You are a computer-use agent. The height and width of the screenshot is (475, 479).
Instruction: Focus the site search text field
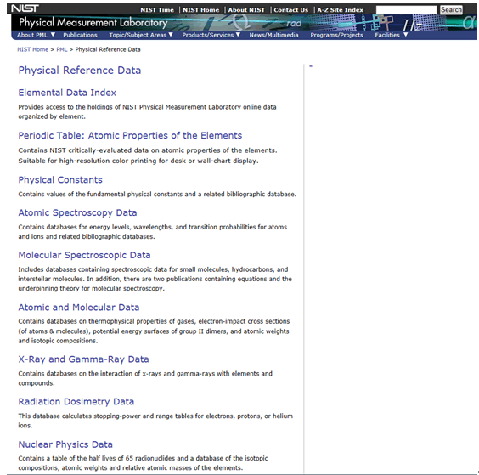pyautogui.click(x=406, y=10)
